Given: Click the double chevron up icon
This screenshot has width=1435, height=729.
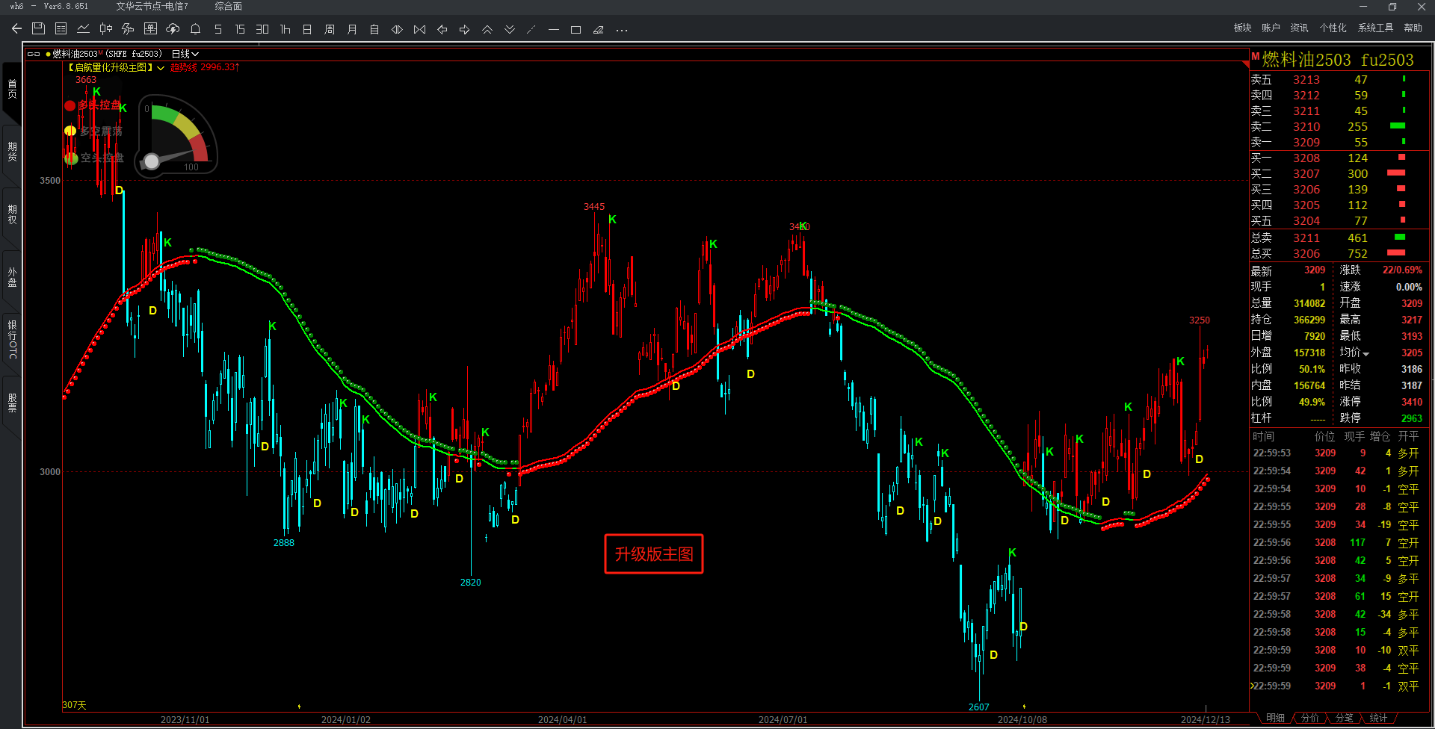Looking at the screenshot, I should coord(487,29).
